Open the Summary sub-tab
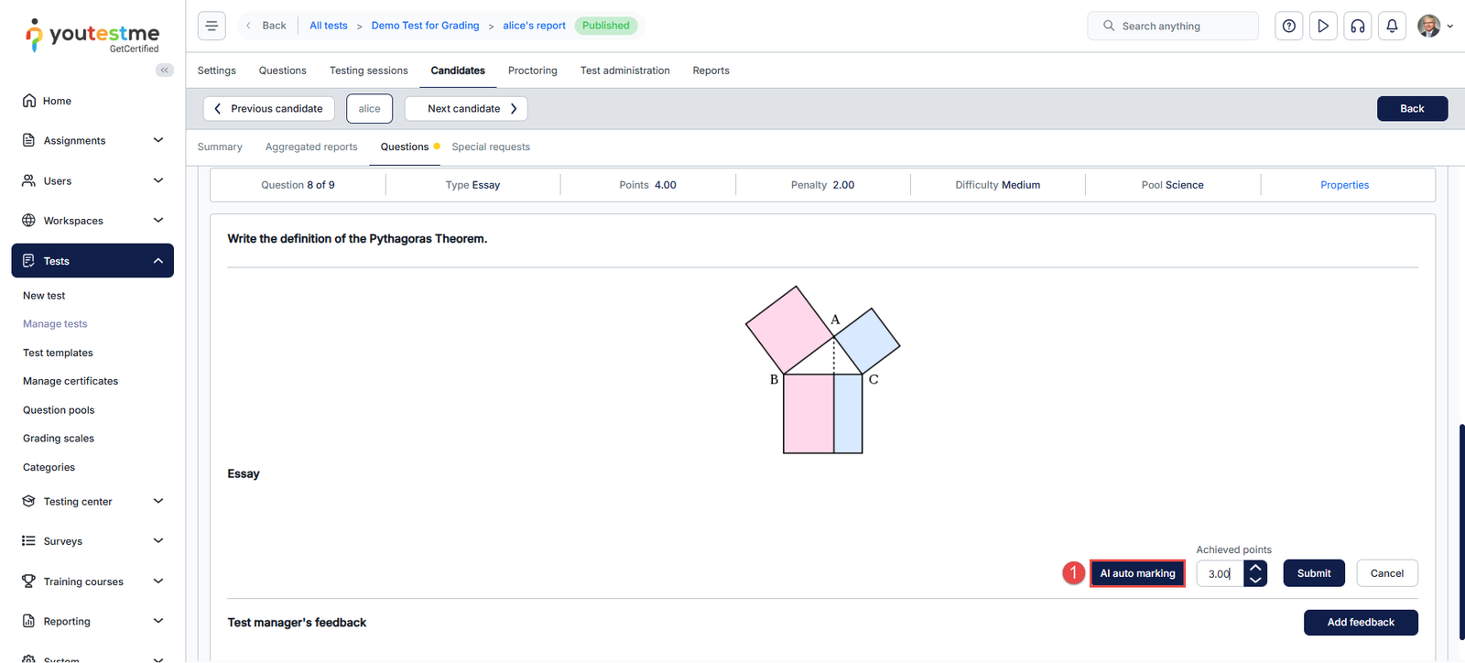Viewport: 1465px width, 663px height. click(220, 147)
